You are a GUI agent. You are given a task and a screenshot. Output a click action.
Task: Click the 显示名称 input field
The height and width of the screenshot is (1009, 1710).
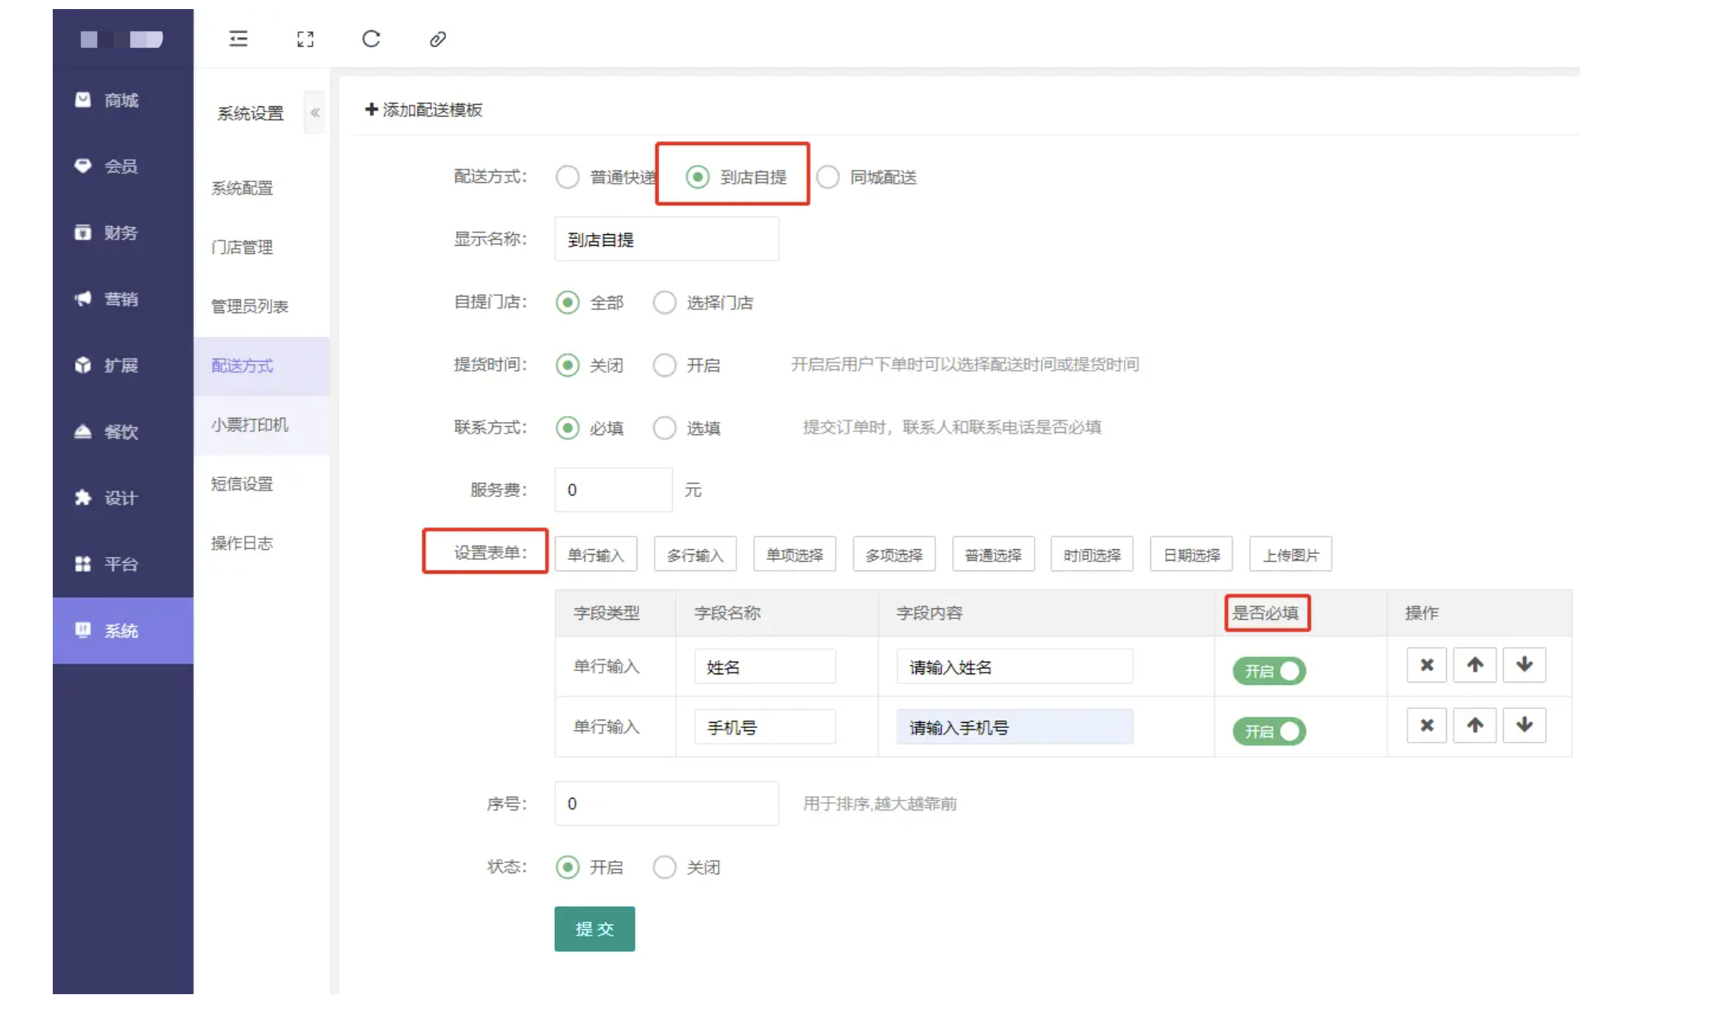tap(666, 240)
